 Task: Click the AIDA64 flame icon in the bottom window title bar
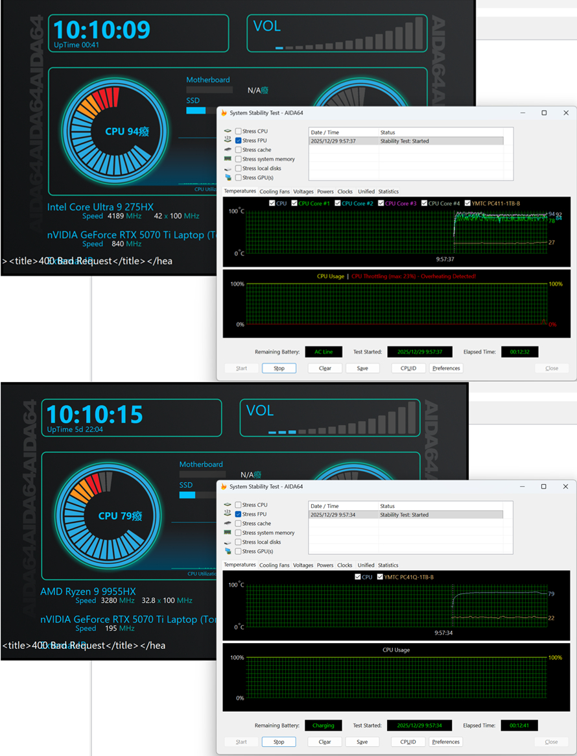(x=224, y=487)
